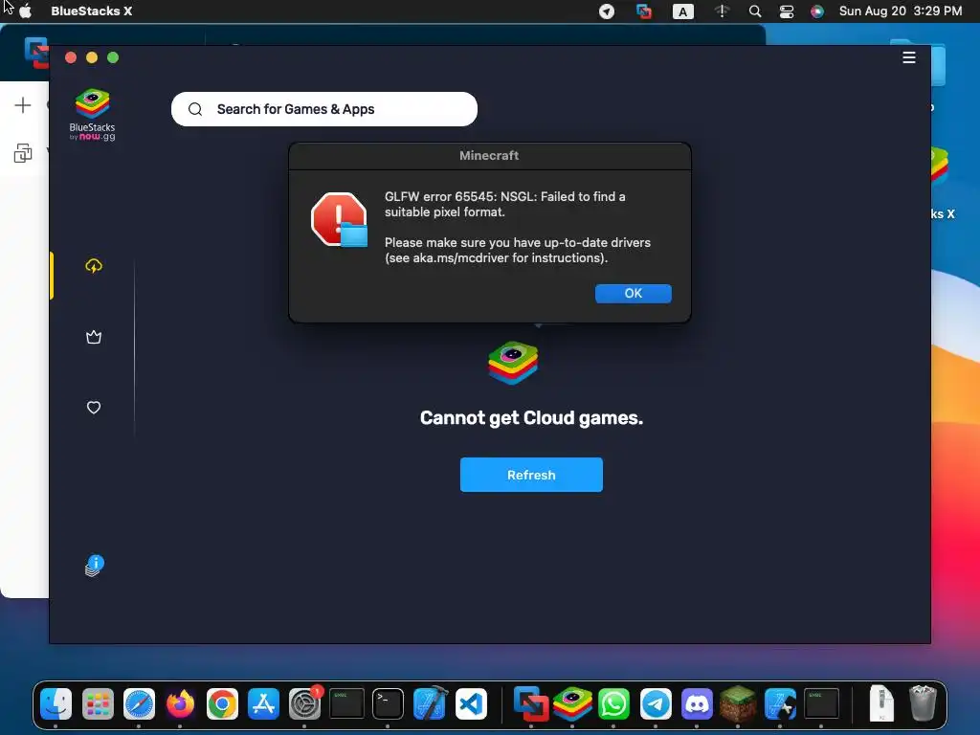Viewport: 980px width, 735px height.
Task: Open the BlueStacks hamburger menu
Action: pos(909,57)
